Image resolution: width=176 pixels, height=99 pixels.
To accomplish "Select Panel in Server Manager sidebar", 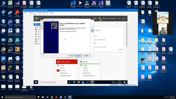I will 37,24.
